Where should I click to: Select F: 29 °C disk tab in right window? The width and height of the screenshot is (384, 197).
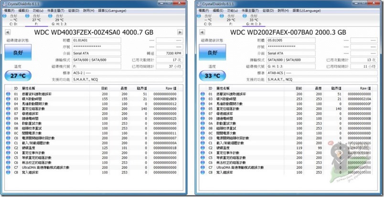(x=231, y=20)
